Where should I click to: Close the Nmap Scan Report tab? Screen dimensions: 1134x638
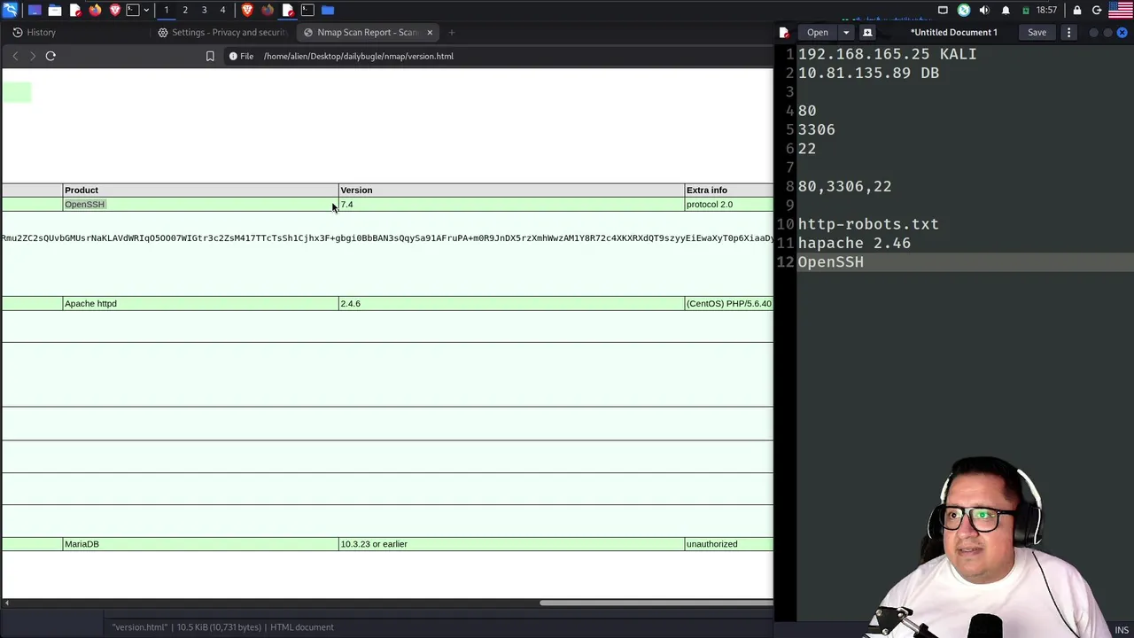(430, 33)
